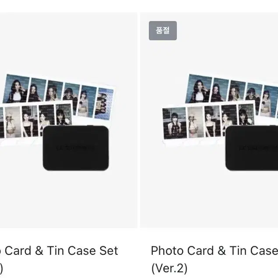
Task: Click empty gray area below Ver.2 product image
Action: (209, 200)
